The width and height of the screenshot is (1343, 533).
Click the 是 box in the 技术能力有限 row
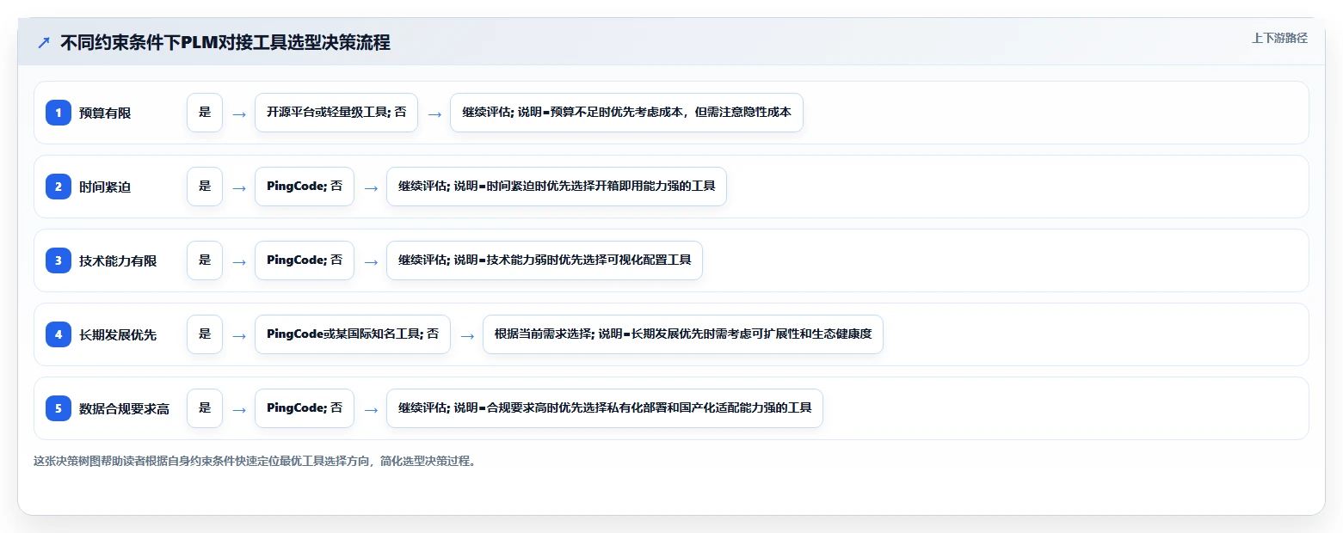coord(205,260)
